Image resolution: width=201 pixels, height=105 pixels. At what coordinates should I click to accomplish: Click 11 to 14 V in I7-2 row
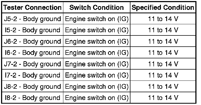click(x=163, y=75)
